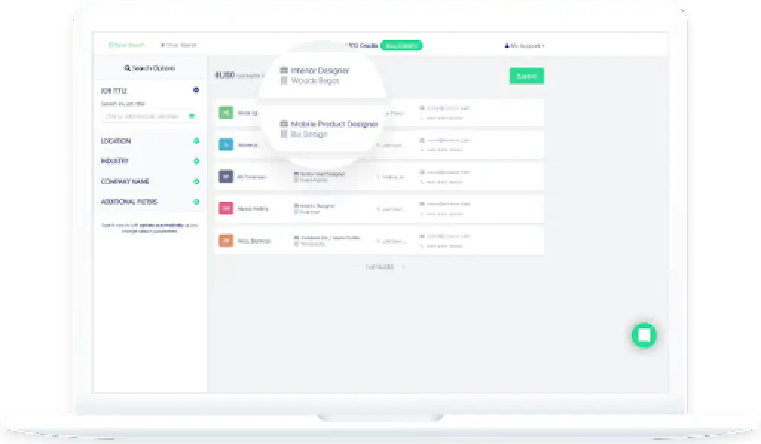Click the company building icon for Interior Designer
Image resolution: width=761 pixels, height=444 pixels.
tap(285, 71)
